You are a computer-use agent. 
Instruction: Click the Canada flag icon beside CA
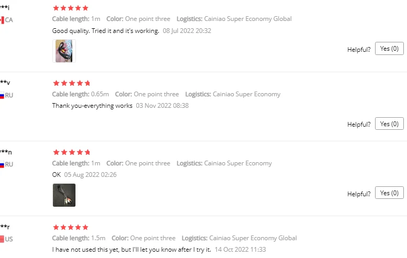(2, 20)
